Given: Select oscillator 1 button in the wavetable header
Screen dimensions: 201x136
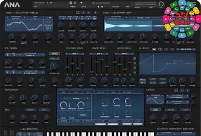Looking at the screenshot, I should pyautogui.click(x=78, y=12).
